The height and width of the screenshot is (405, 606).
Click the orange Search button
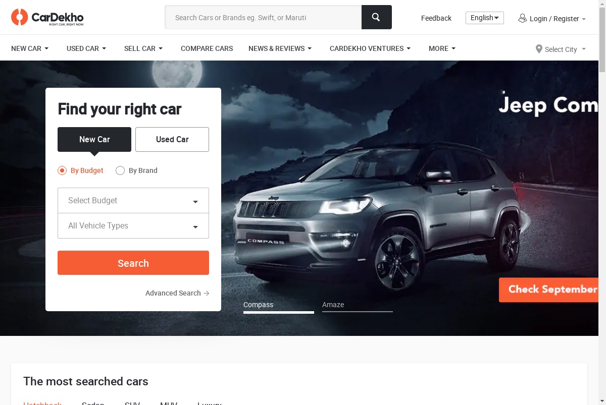coord(133,263)
